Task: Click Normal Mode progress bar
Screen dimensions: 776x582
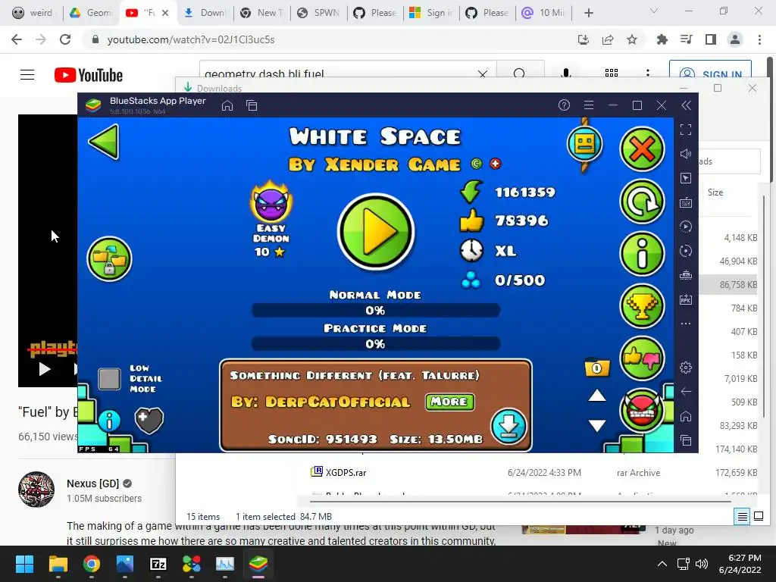Action: 376,310
